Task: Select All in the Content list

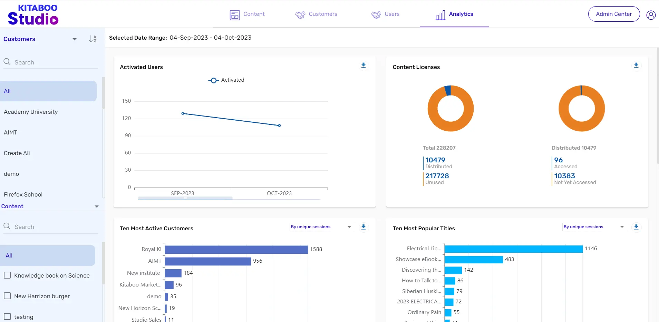Action: tap(48, 255)
